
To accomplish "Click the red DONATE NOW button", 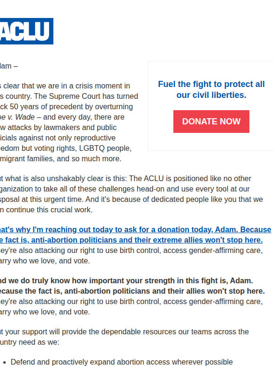I will (211, 122).
